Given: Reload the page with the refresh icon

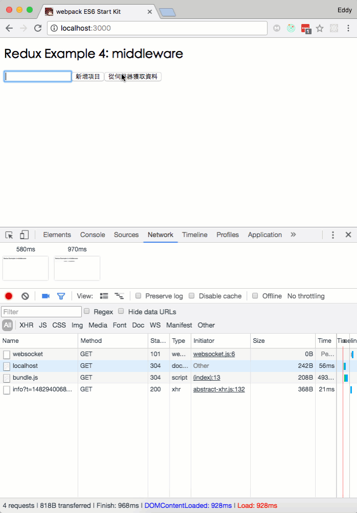Looking at the screenshot, I should (38, 29).
